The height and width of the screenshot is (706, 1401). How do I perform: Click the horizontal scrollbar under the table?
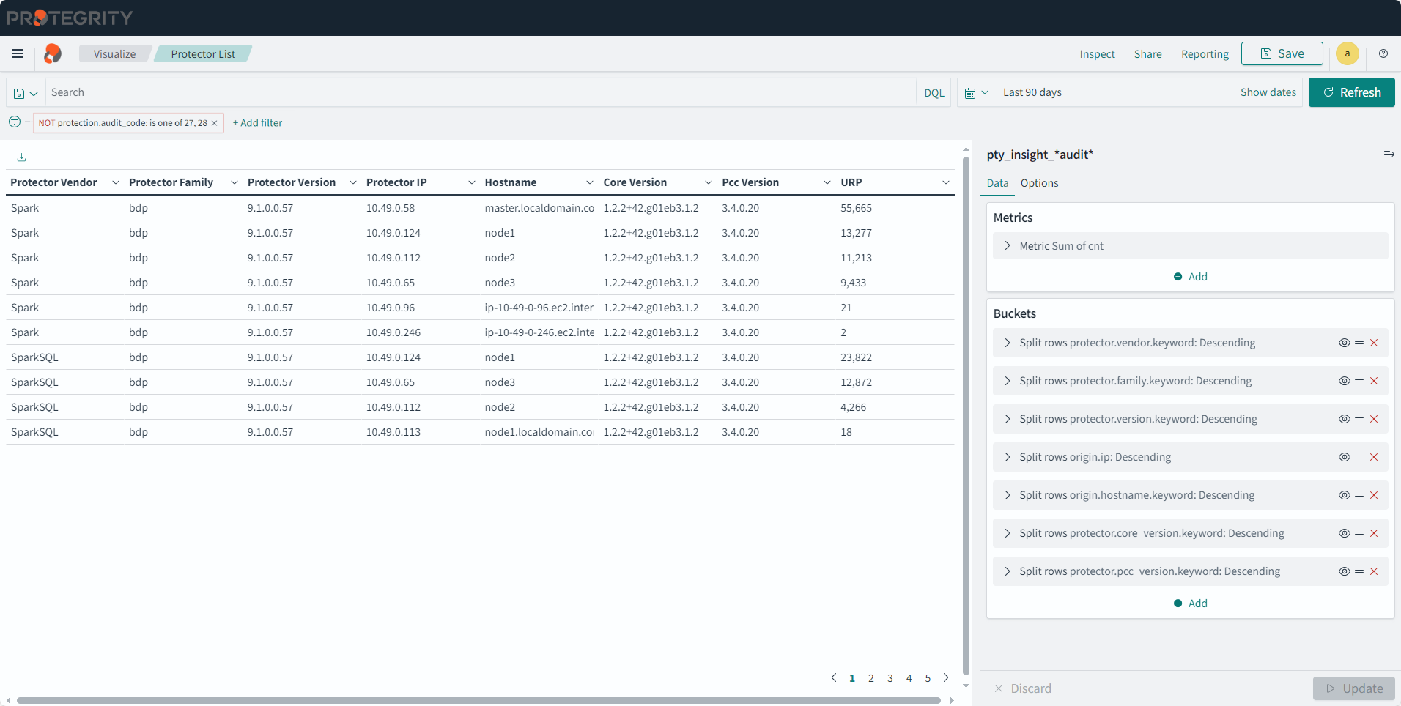[478, 701]
